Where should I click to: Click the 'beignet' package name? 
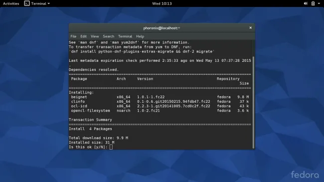tap(79, 97)
